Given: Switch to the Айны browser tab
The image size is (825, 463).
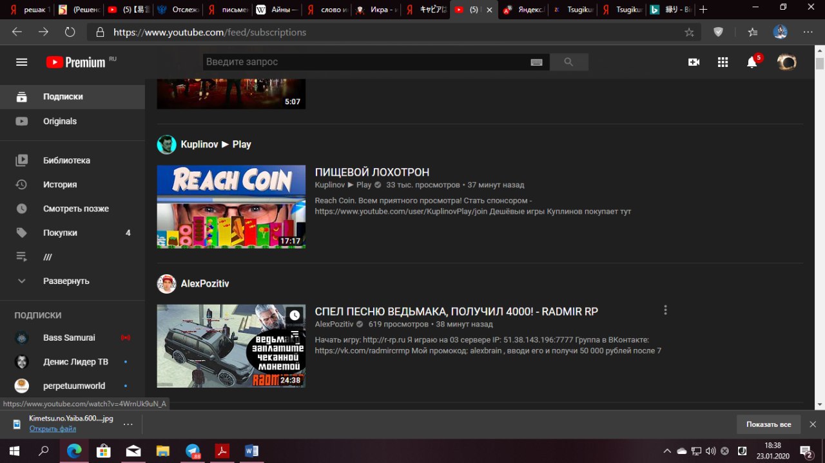Looking at the screenshot, I should [276, 10].
